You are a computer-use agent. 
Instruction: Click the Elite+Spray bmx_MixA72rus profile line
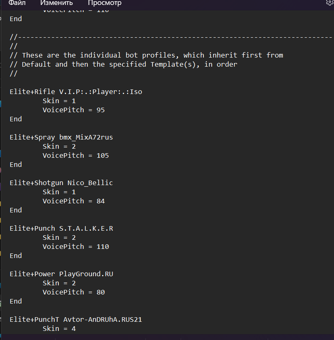pyautogui.click(x=61, y=137)
